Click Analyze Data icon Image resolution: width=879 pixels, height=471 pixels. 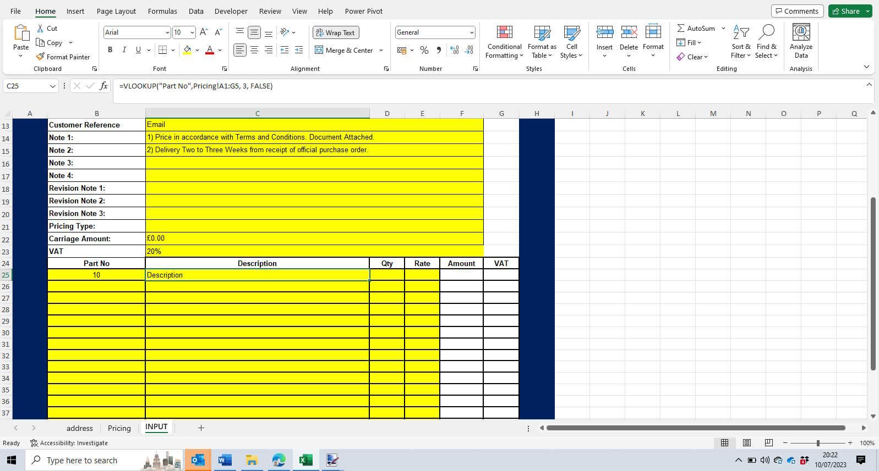point(801,32)
